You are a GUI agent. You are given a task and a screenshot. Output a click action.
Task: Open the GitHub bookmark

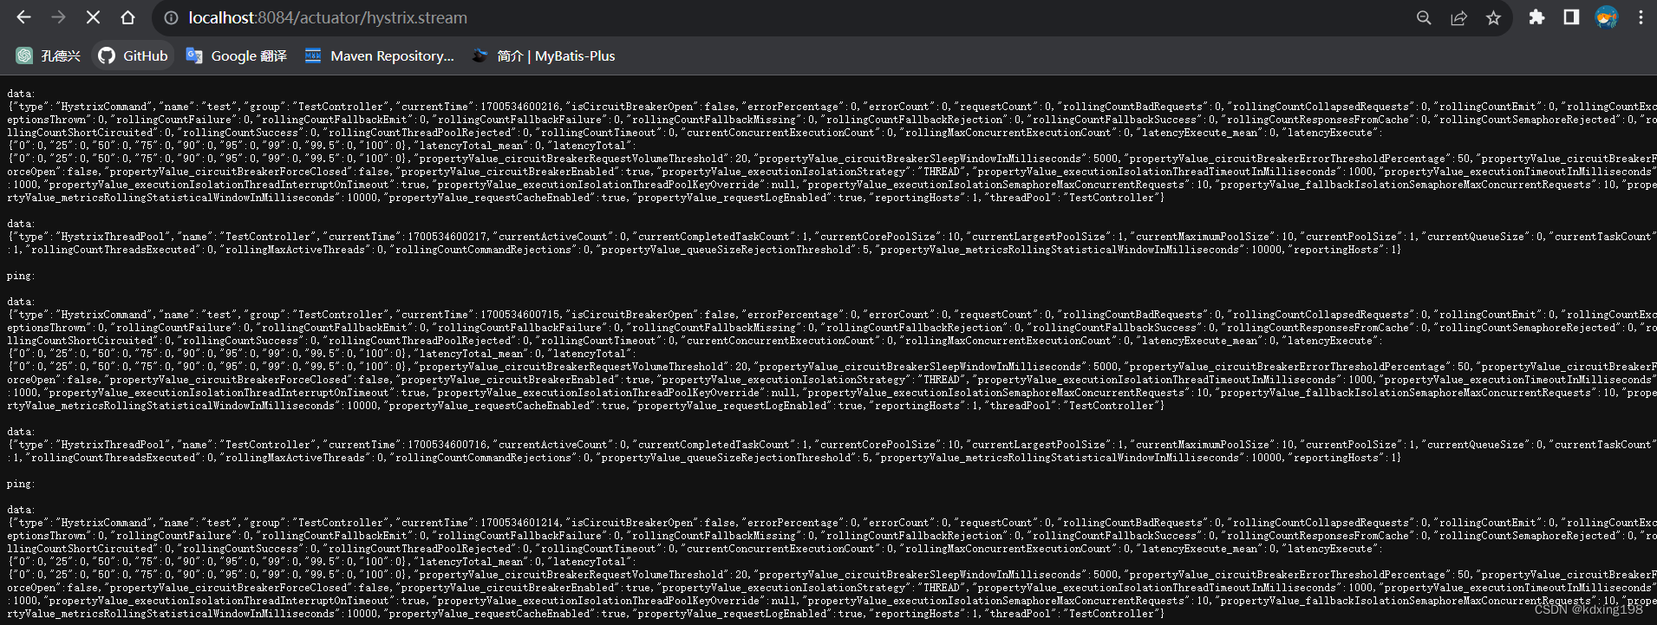point(133,55)
